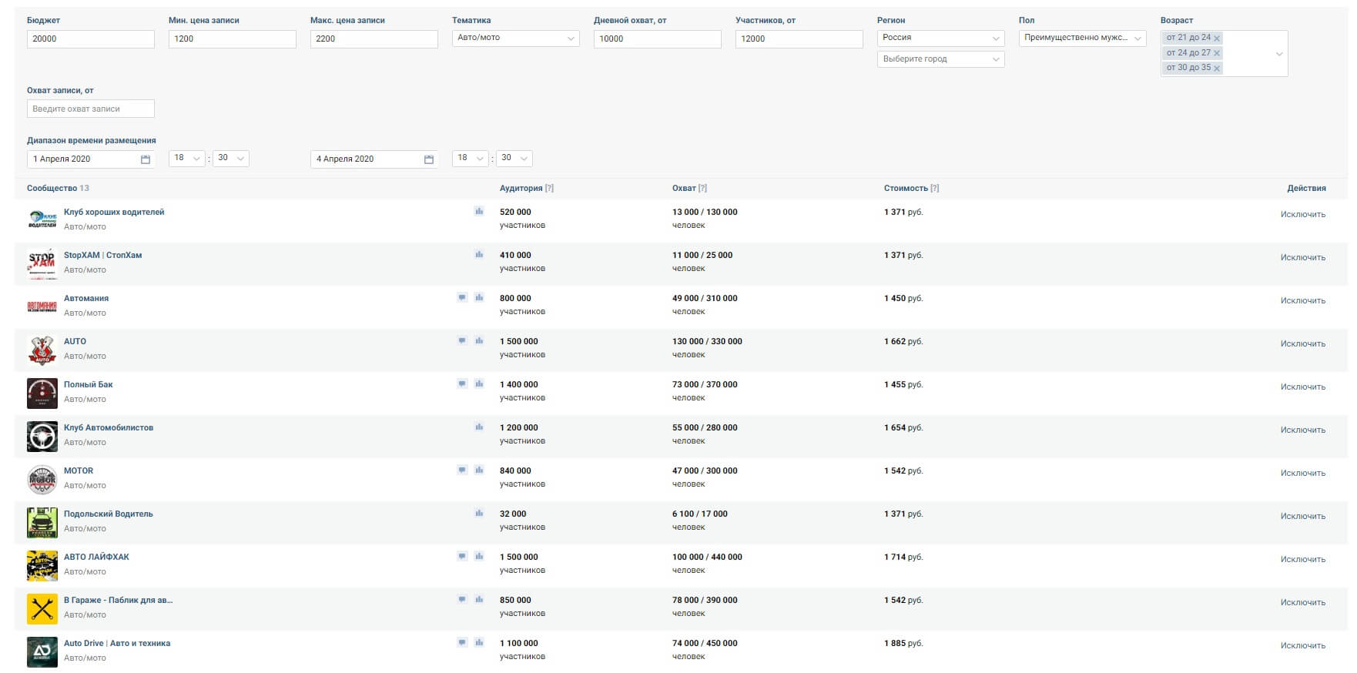Open statistics icon for Клуб Автомобилистов
This screenshot has width=1357, height=673.
tap(479, 427)
